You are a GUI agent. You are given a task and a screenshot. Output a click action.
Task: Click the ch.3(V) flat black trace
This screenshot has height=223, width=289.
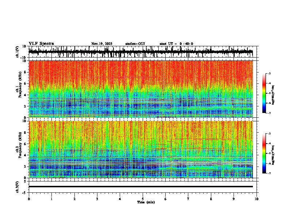141,187
